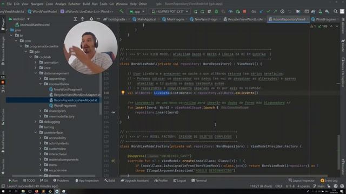This screenshot has height=194, width=346.
Task: Select AndroidManifest.xml in project tree
Action: click(x=32, y=25)
